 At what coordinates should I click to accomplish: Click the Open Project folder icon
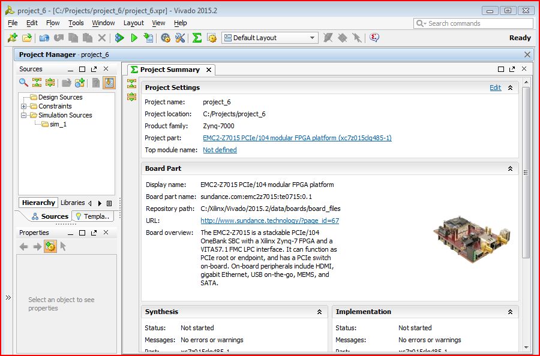click(x=26, y=38)
